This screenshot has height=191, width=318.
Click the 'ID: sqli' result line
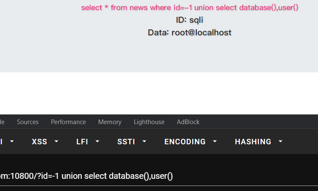click(x=190, y=20)
